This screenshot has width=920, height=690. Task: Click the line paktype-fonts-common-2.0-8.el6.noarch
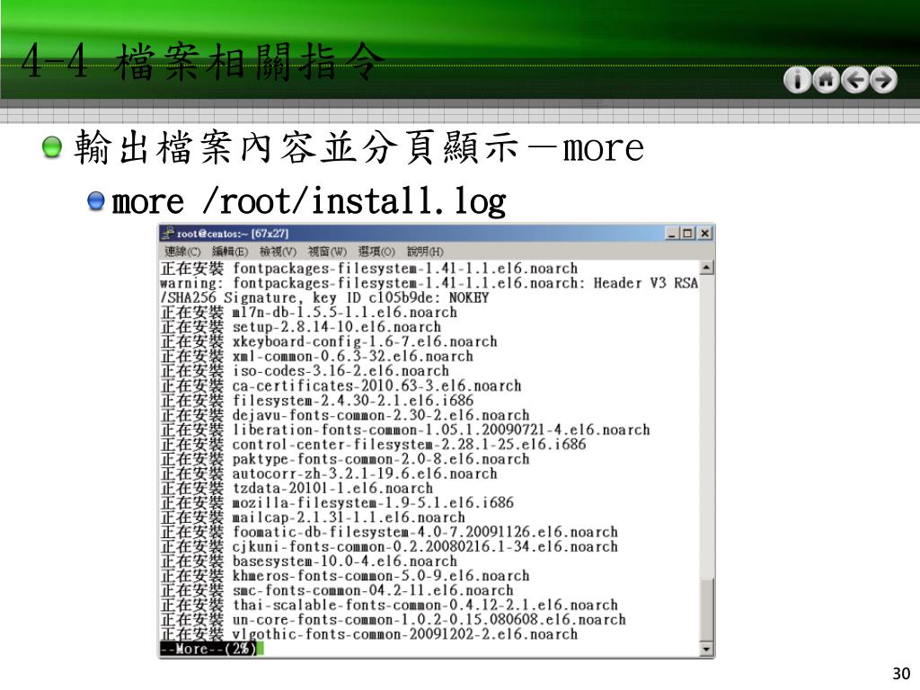(346, 459)
